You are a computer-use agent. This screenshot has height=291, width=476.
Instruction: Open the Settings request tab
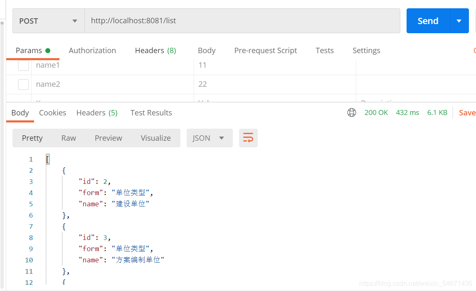tap(366, 50)
